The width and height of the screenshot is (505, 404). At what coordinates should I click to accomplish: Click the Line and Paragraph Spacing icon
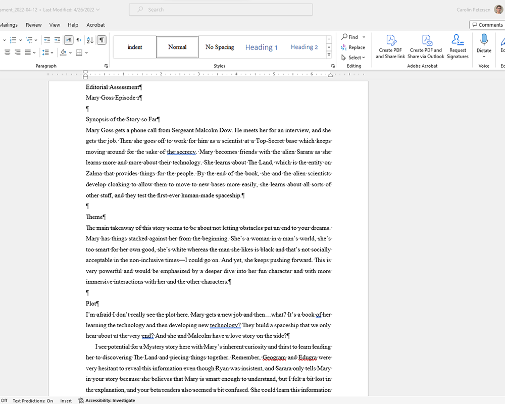[45, 52]
